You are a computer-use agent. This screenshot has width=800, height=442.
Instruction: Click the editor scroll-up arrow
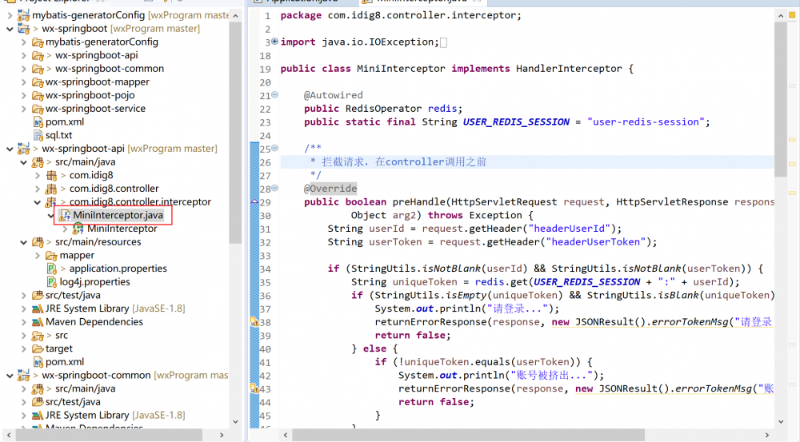point(781,16)
